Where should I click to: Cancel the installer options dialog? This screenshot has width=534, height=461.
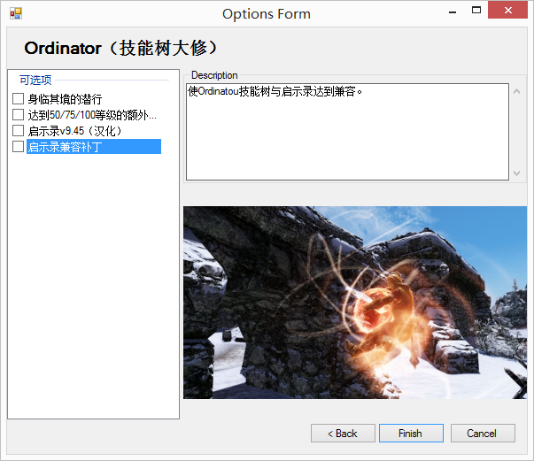coord(483,434)
